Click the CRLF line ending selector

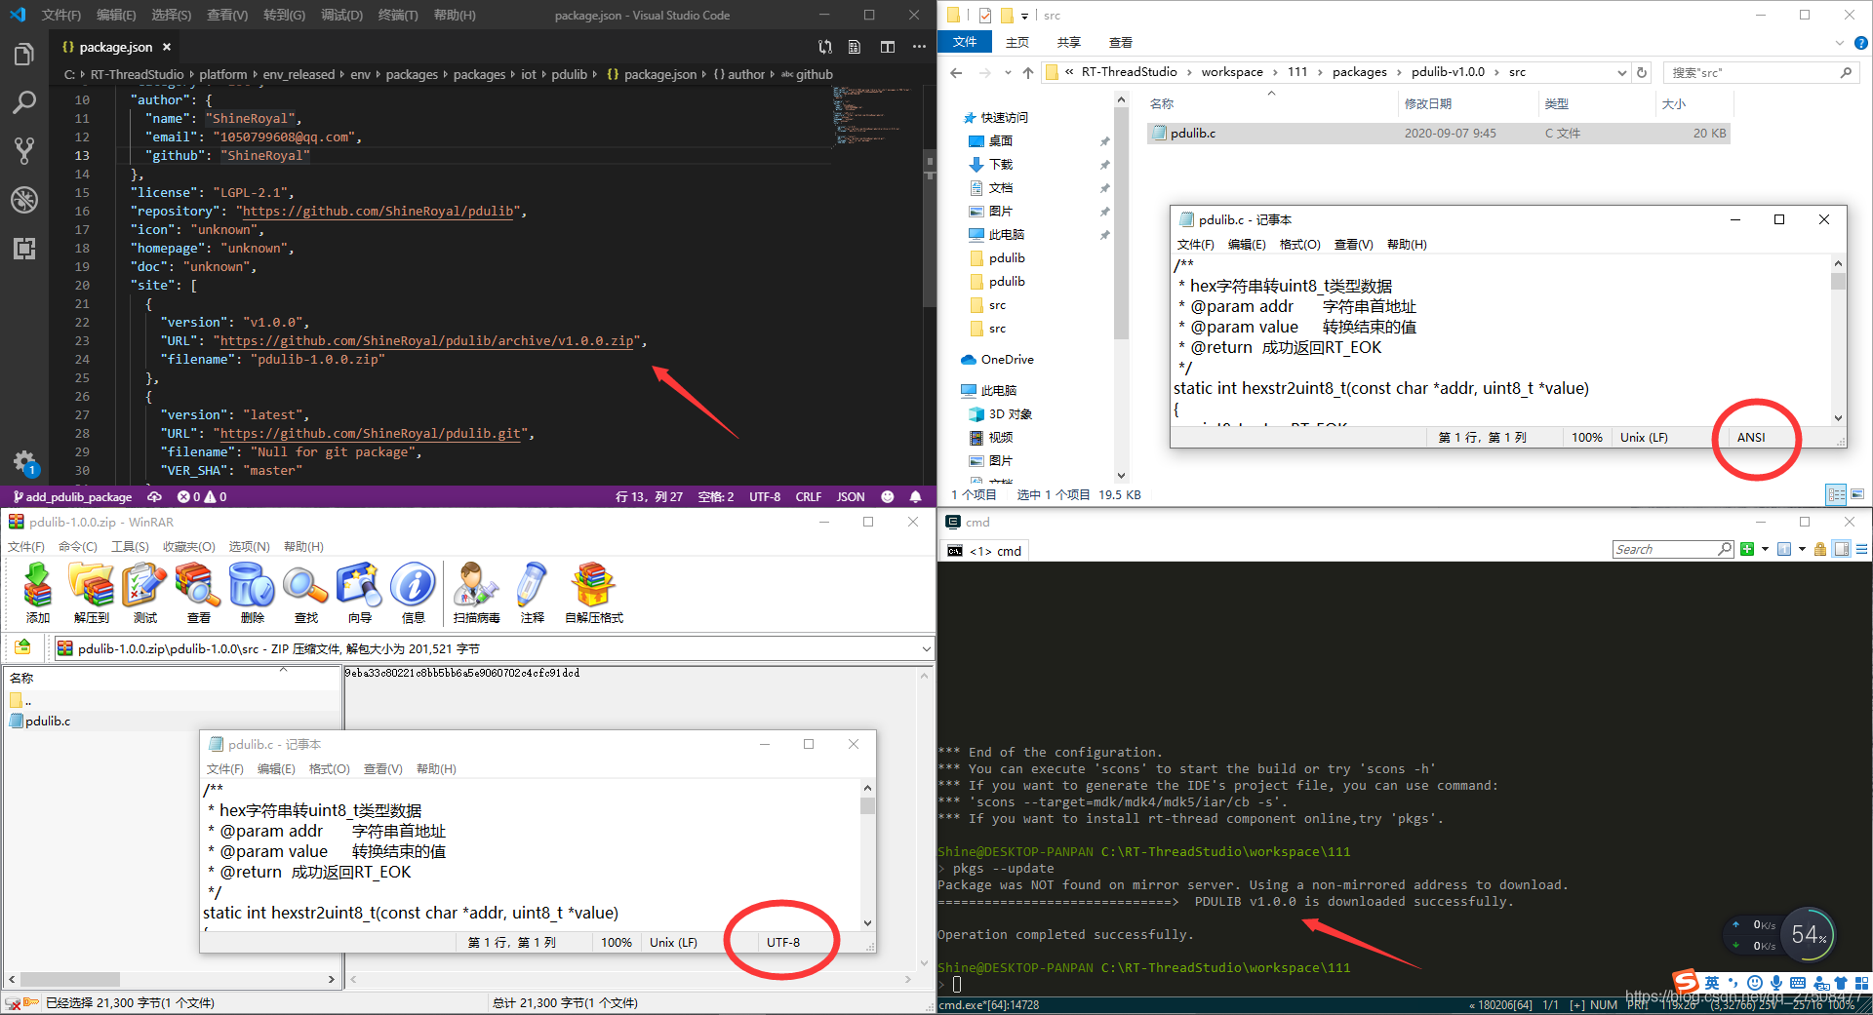[x=808, y=496]
